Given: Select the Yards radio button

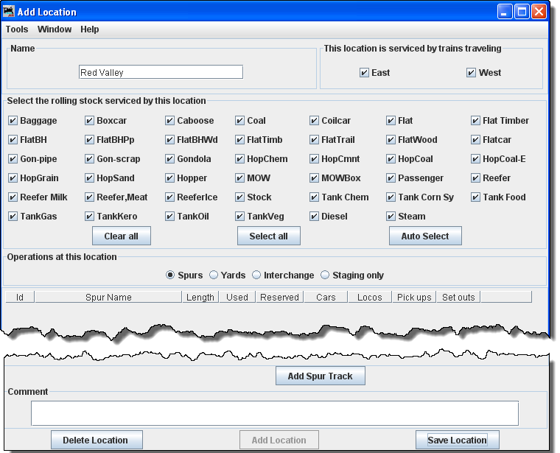Looking at the screenshot, I should click(x=214, y=275).
